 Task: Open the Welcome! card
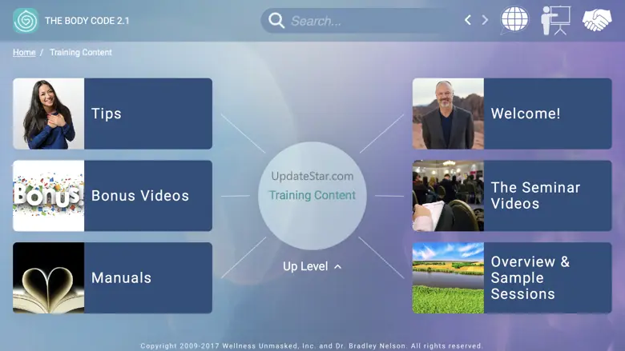point(512,114)
